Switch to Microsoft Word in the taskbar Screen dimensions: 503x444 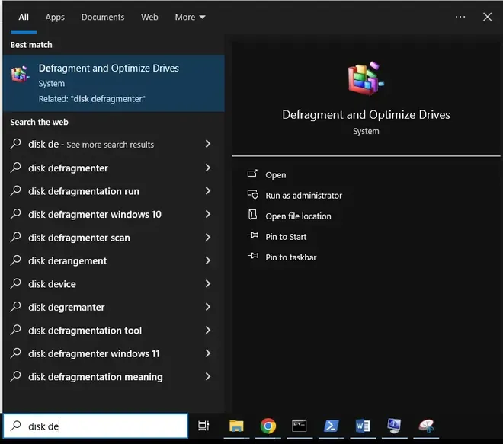tap(363, 426)
